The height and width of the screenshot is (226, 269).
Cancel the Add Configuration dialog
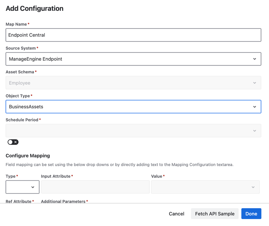pyautogui.click(x=176, y=214)
